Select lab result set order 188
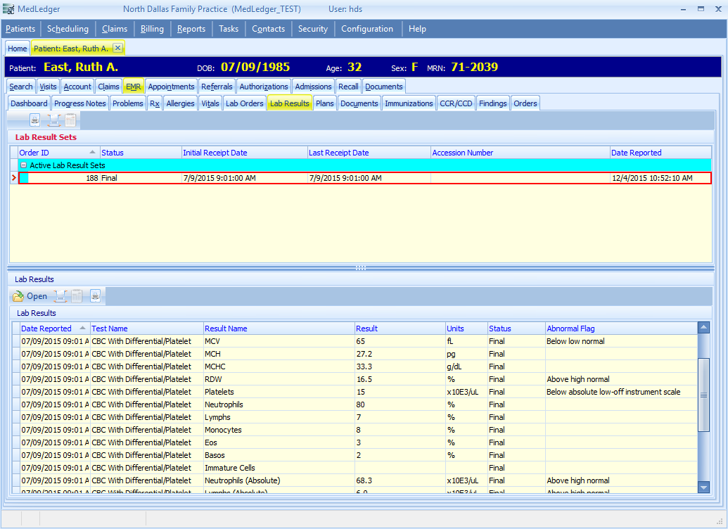Image resolution: width=728 pixels, height=529 pixels. 365,178
